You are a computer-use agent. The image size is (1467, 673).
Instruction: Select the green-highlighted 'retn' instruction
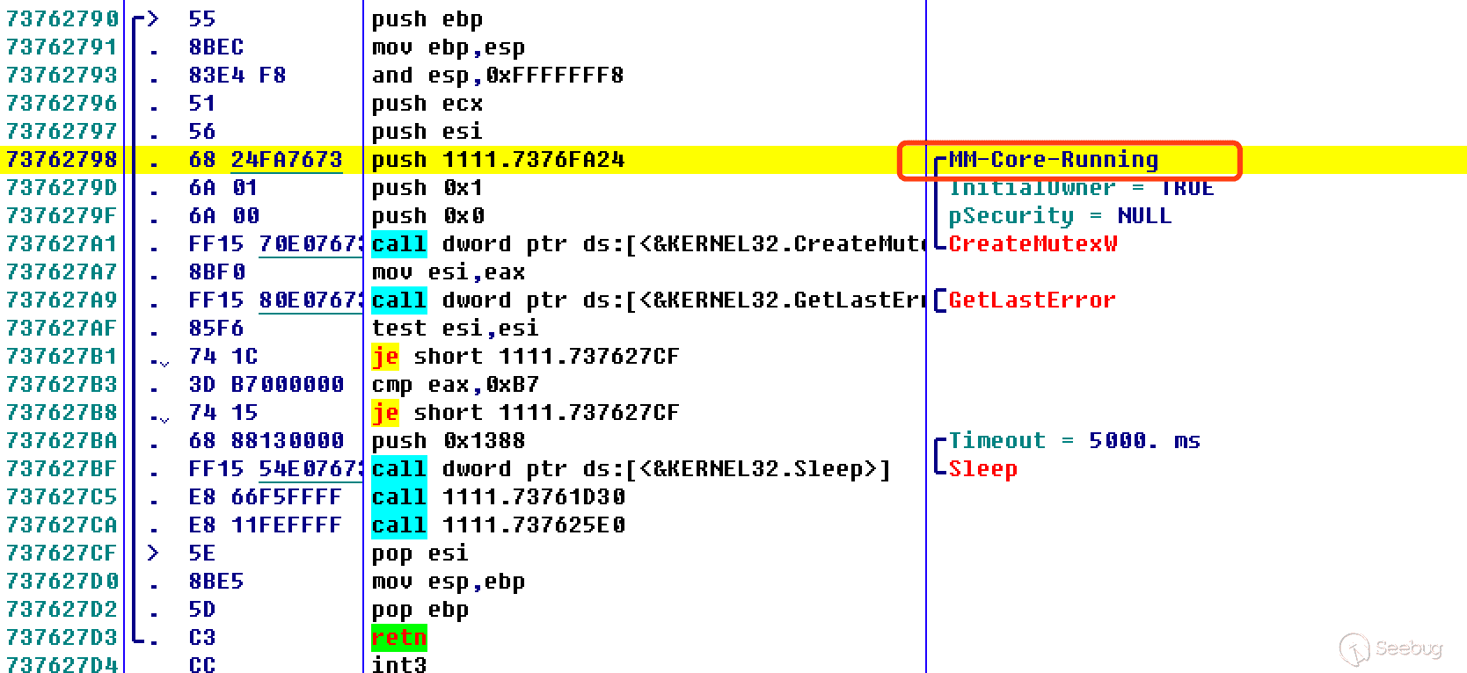tap(399, 637)
